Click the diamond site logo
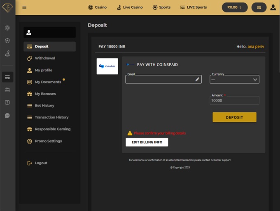The height and width of the screenshot is (211, 280). (x=7, y=7)
